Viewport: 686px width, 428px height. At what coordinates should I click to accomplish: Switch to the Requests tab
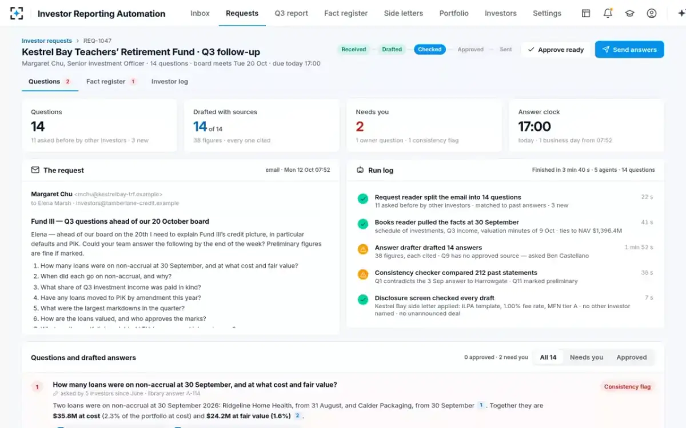pyautogui.click(x=242, y=13)
